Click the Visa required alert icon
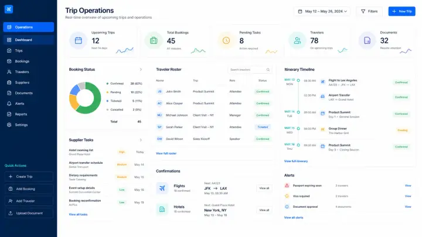Viewport: 422px width, 237px height. [x=287, y=196]
